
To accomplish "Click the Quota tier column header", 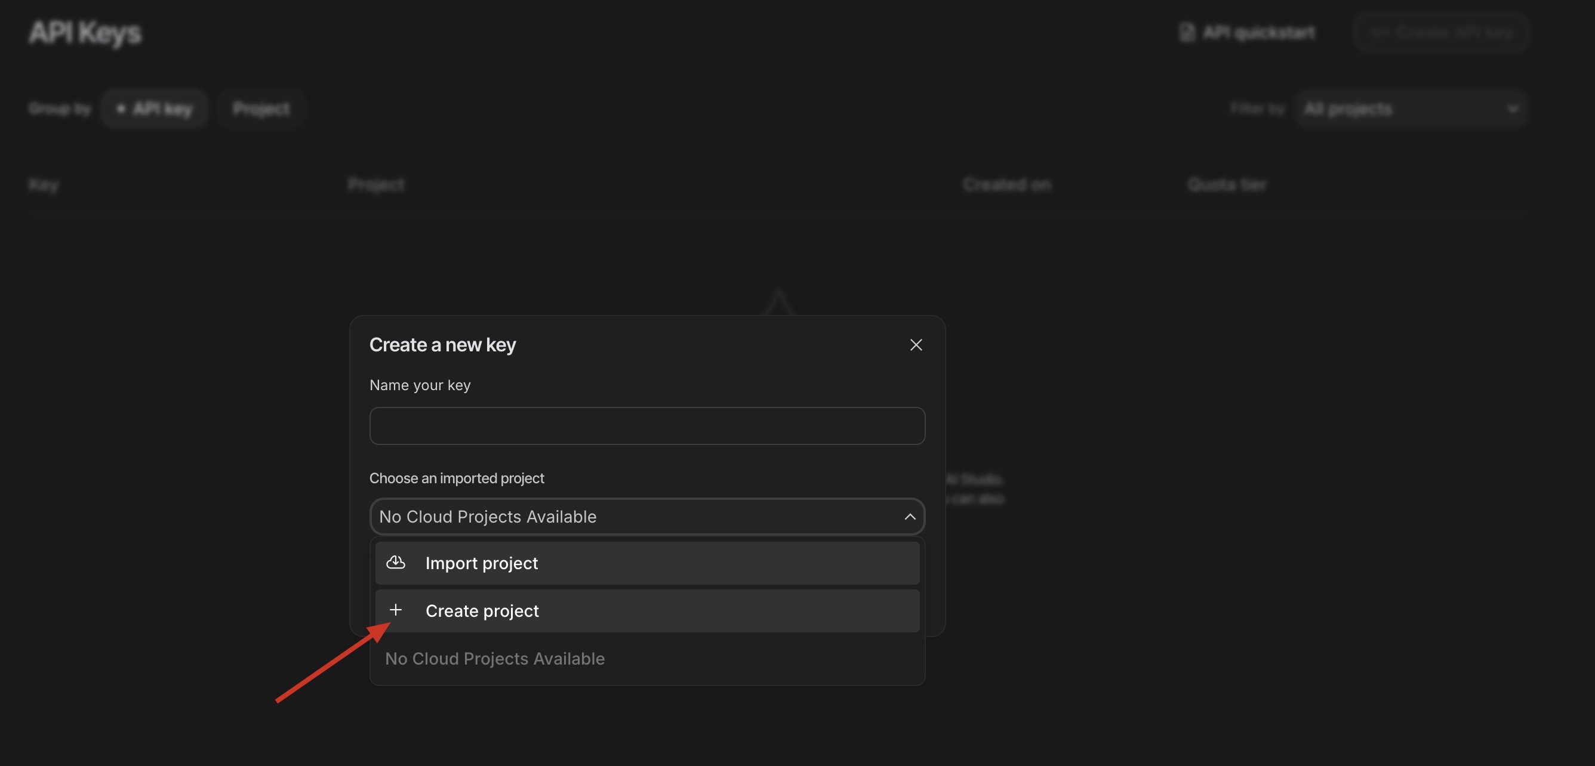I will [1227, 184].
